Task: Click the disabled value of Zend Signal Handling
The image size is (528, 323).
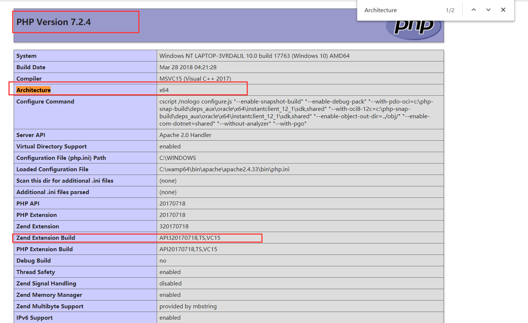Action: [x=171, y=284]
